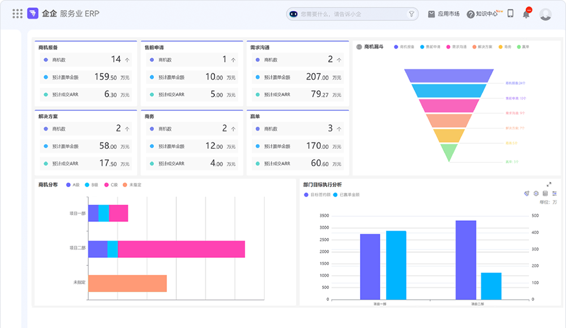566x328 pixels.
Task: Expand 部门目标执行分析 chart to fullscreen
Action: click(x=548, y=184)
